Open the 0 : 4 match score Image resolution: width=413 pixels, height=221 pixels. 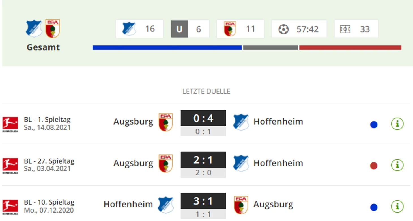[203, 118]
